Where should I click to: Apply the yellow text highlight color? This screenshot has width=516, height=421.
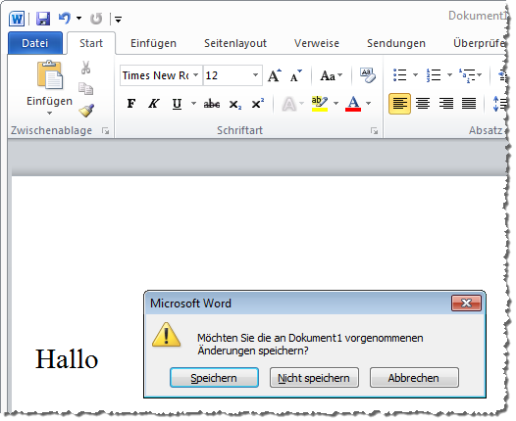coord(320,104)
